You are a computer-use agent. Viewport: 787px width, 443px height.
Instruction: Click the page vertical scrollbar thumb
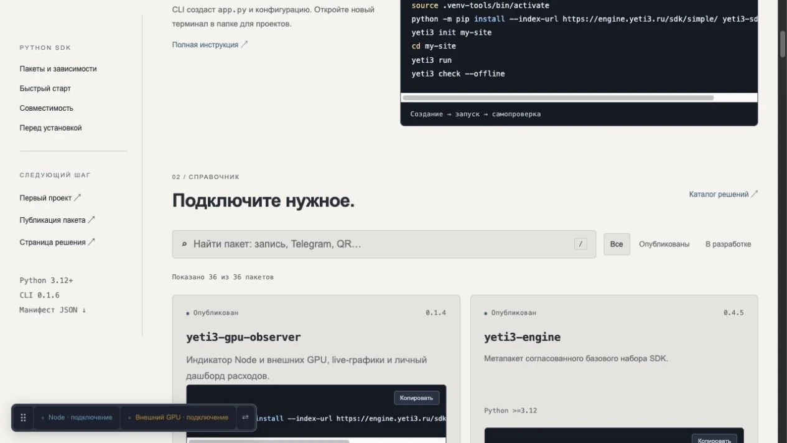pyautogui.click(x=783, y=44)
